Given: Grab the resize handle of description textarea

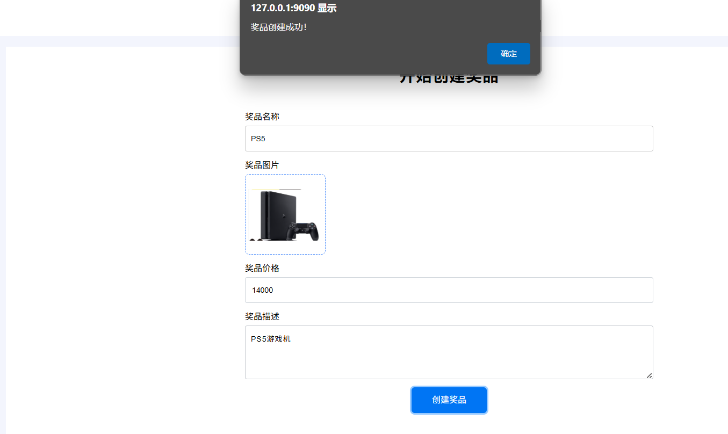Looking at the screenshot, I should click(x=650, y=375).
